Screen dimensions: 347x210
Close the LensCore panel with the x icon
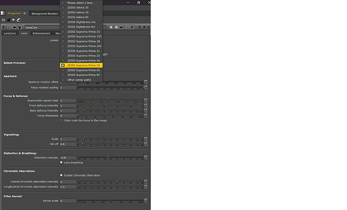click(x=148, y=27)
